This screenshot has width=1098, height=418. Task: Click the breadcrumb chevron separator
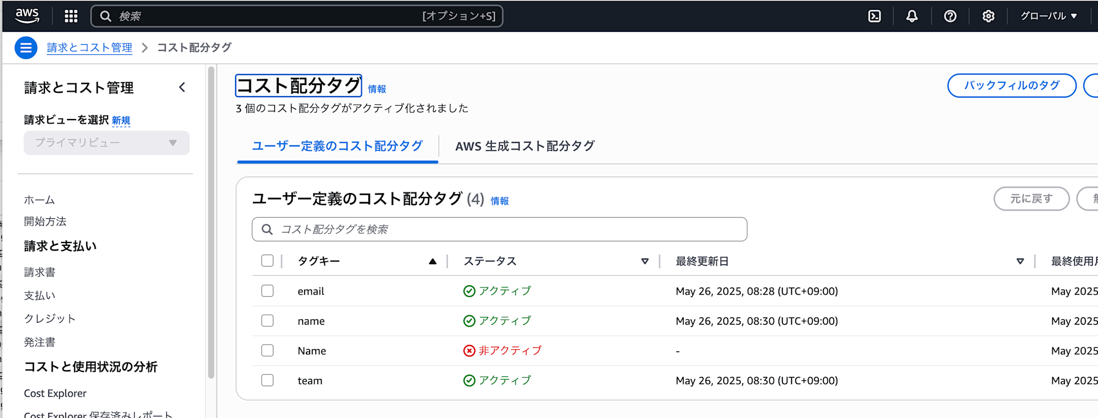[x=145, y=48]
